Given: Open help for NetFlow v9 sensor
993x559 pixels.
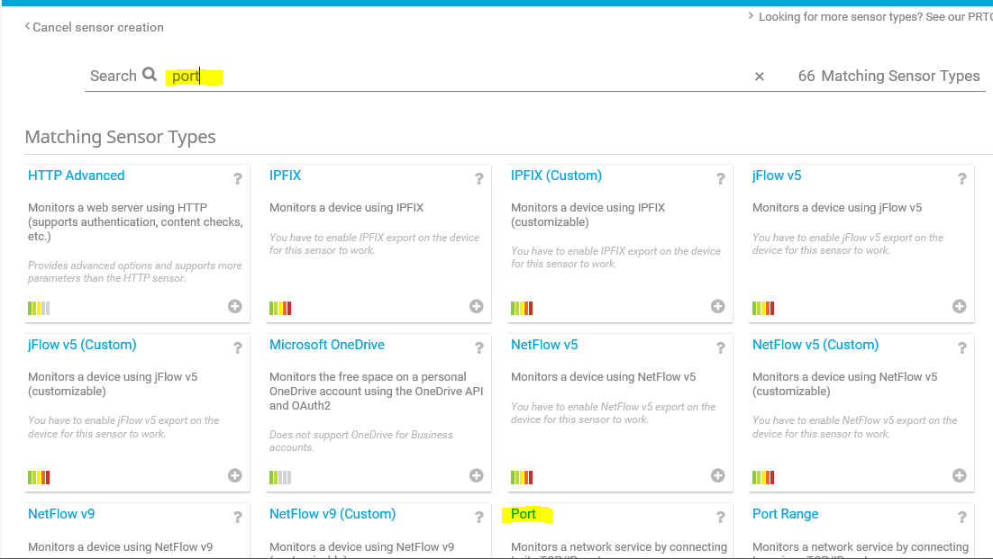Looking at the screenshot, I should pyautogui.click(x=238, y=518).
